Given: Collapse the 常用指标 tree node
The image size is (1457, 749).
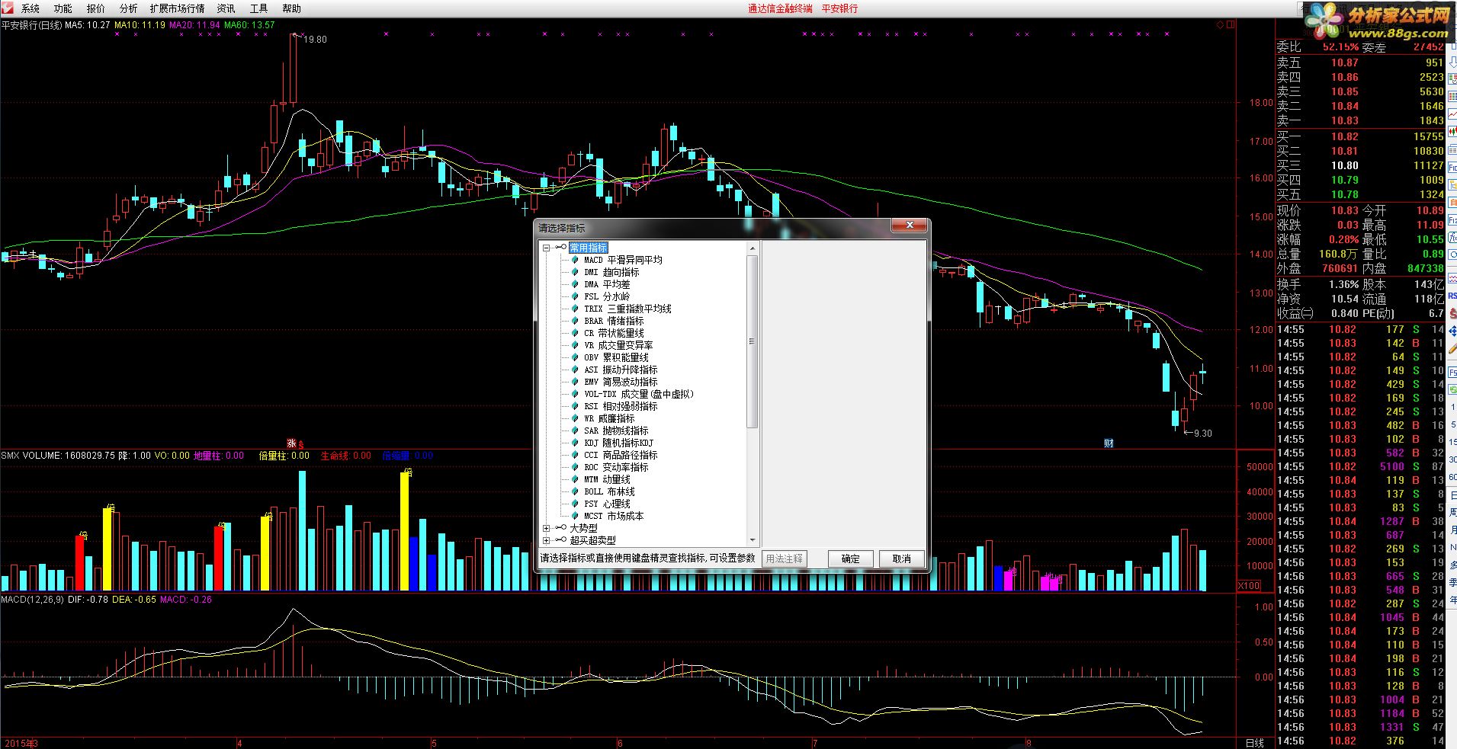Looking at the screenshot, I should click(546, 248).
